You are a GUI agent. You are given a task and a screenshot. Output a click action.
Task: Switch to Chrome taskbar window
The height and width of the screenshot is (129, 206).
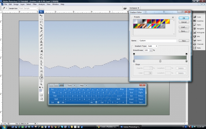pos(107,127)
